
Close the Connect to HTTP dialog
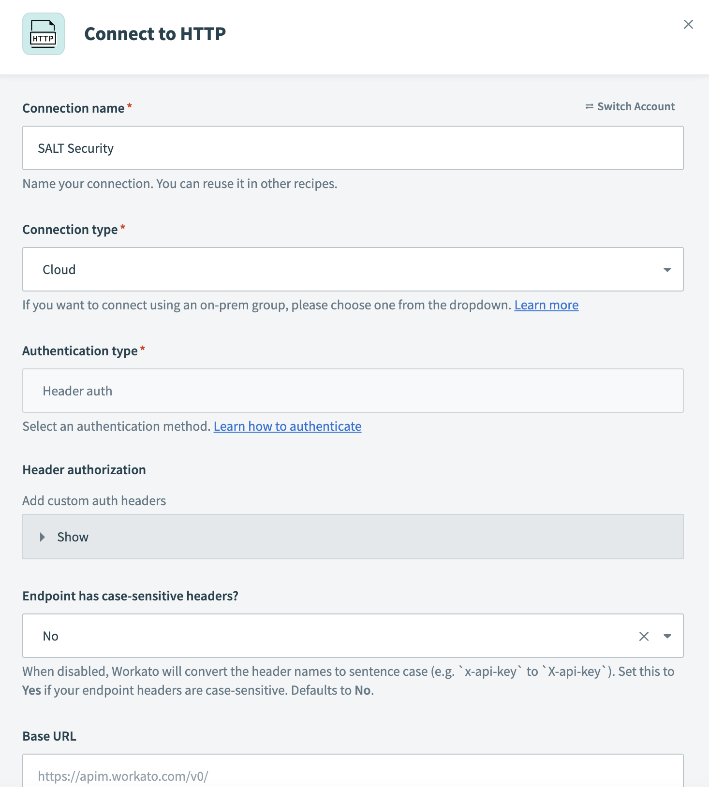[x=688, y=25]
